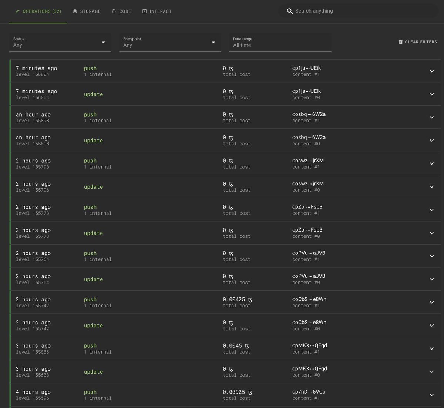Expand the ooPVu…aJVB content #0 row

click(431, 279)
